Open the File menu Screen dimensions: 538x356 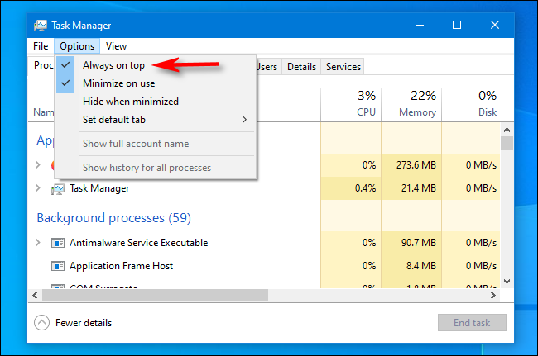coord(41,46)
